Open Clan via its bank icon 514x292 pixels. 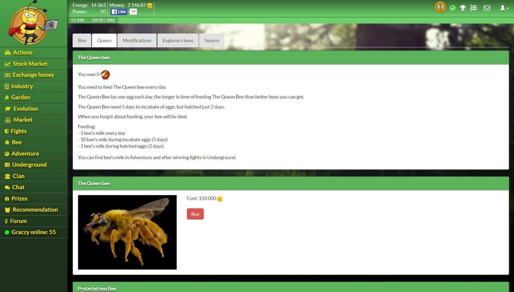pyautogui.click(x=7, y=176)
